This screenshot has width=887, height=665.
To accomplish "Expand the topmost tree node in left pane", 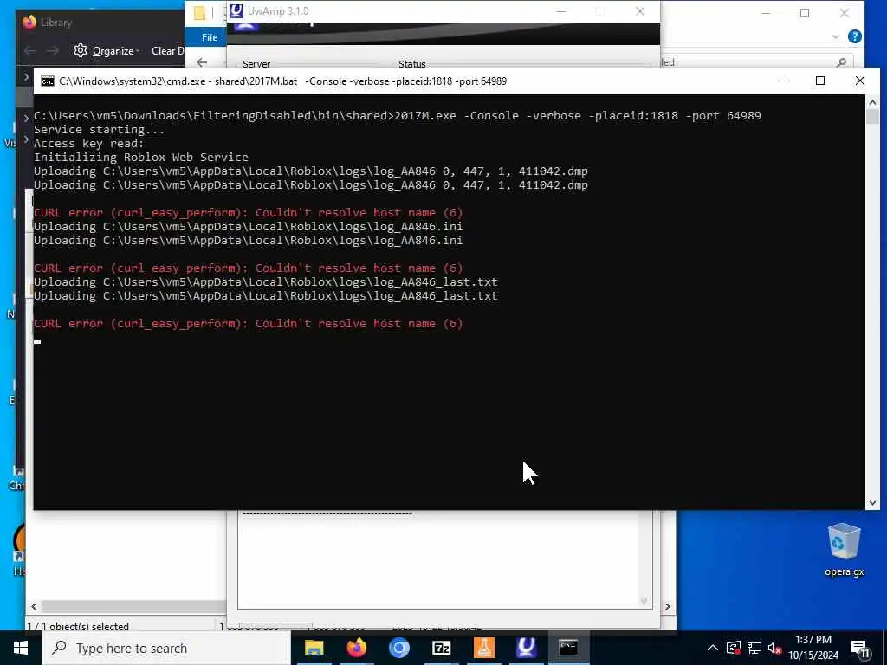I will 26,76.
